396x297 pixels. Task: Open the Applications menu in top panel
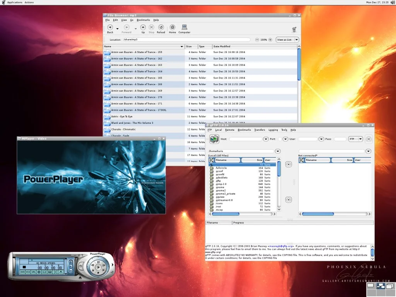pyautogui.click(x=15, y=2)
